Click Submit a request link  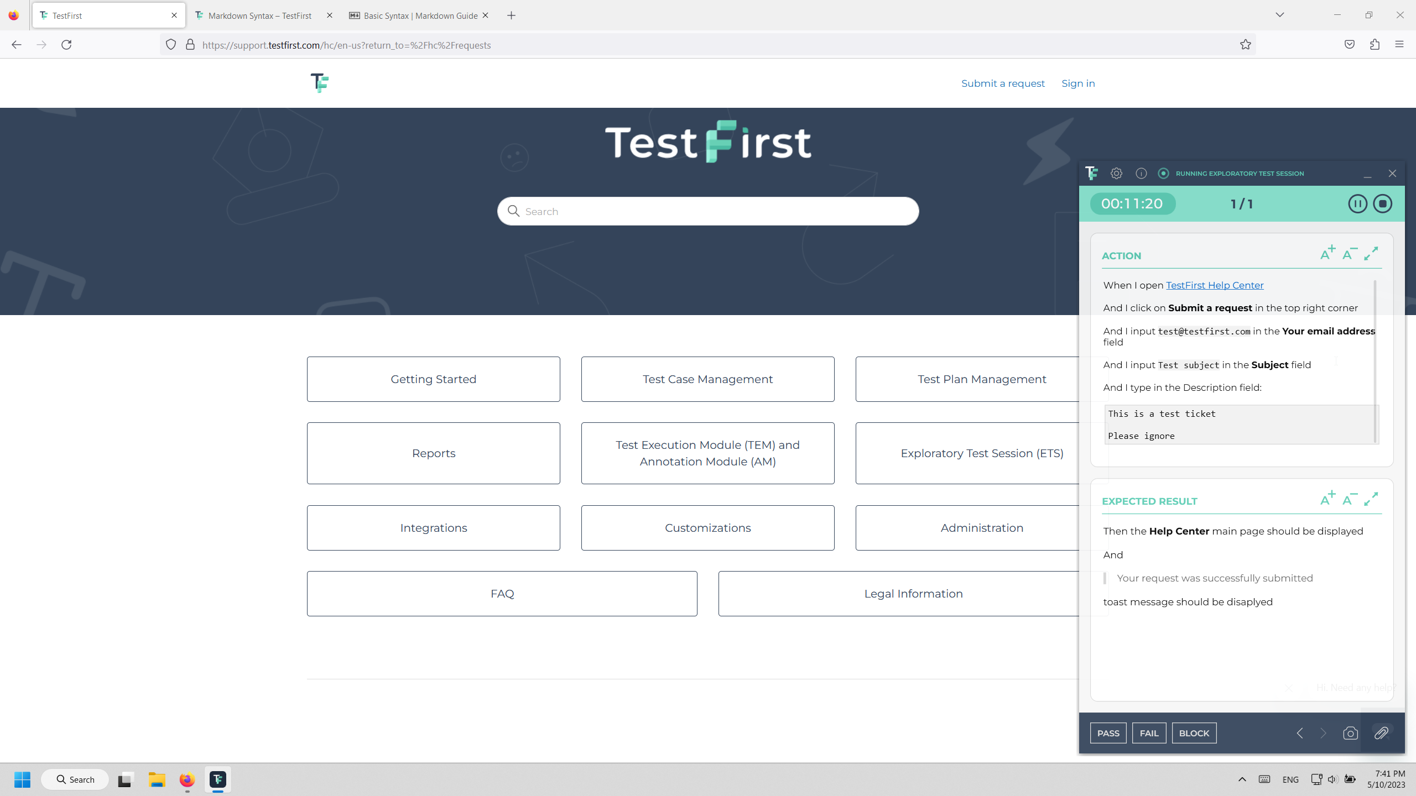coord(1003,83)
